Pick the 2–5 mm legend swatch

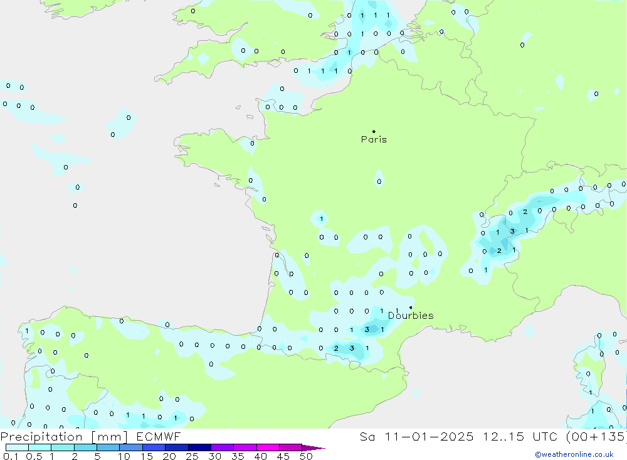[85, 447]
